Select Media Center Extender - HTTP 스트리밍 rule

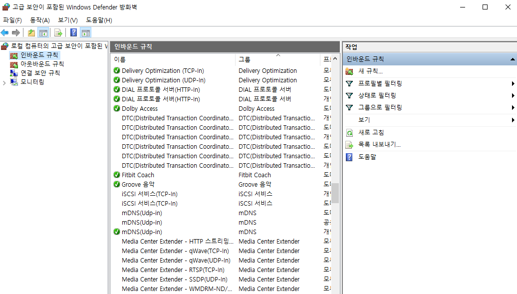(177, 242)
